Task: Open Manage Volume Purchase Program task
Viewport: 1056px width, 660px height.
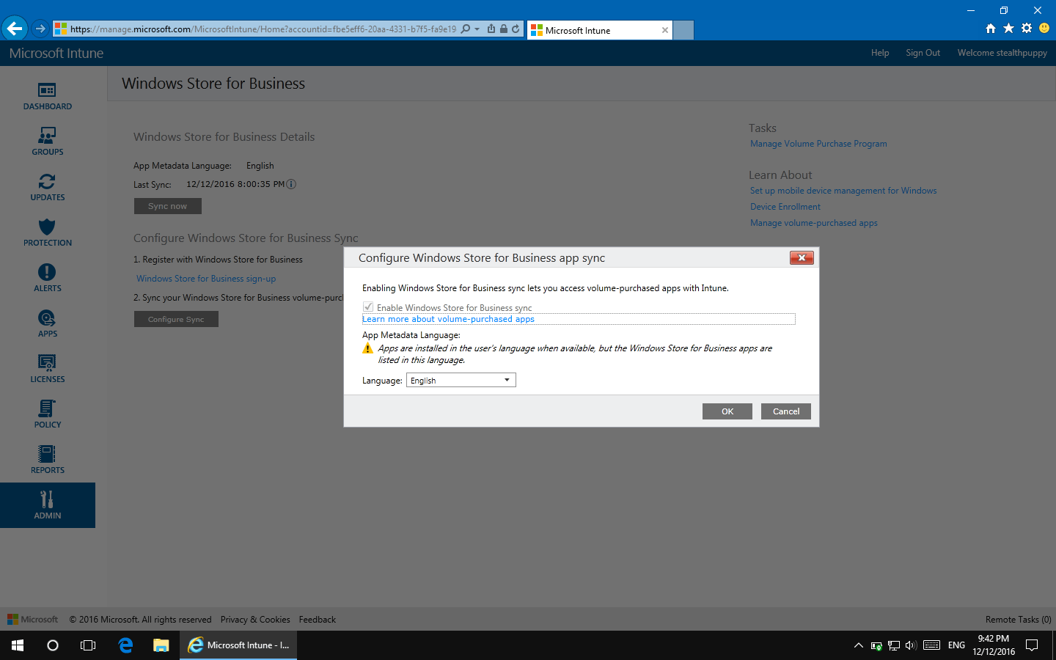Action: click(818, 144)
